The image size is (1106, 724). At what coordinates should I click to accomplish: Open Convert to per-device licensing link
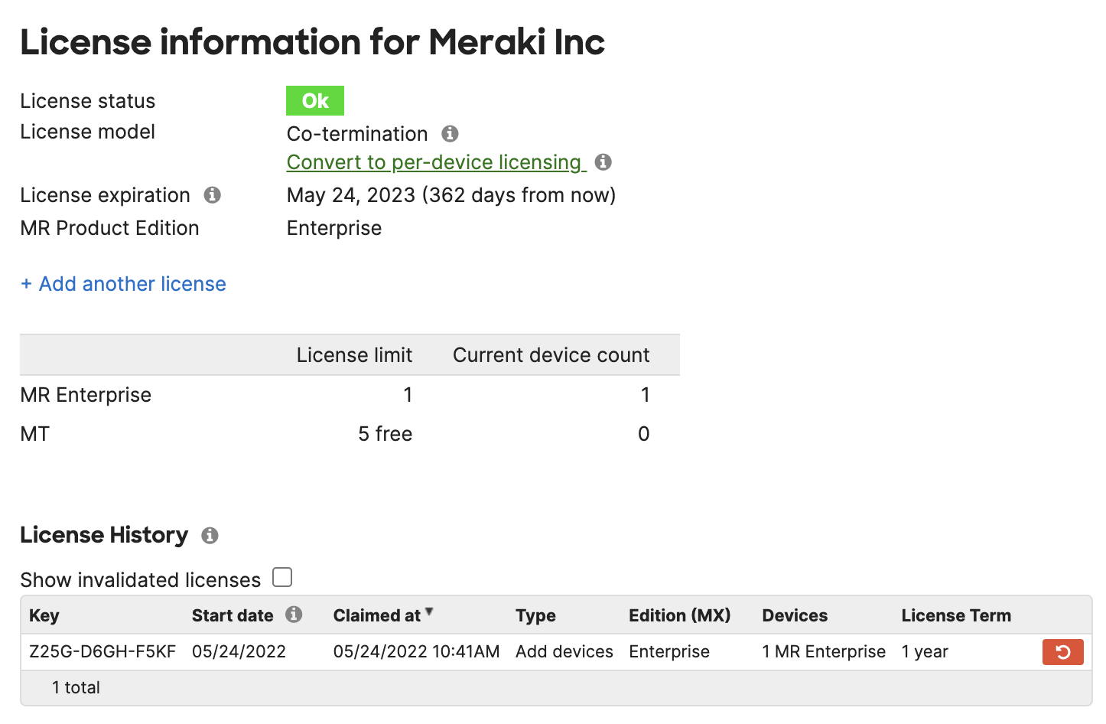pyautogui.click(x=434, y=162)
